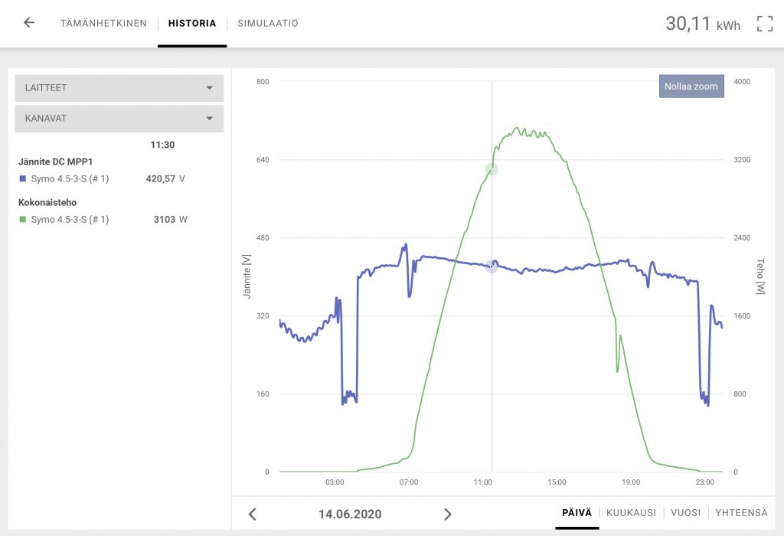Go to previous day with left chevron
The width and height of the screenshot is (784, 536).
(x=253, y=514)
